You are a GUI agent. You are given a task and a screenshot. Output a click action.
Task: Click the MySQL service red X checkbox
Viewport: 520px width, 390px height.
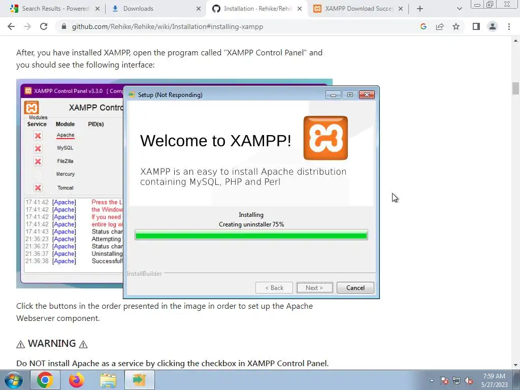[x=38, y=149]
